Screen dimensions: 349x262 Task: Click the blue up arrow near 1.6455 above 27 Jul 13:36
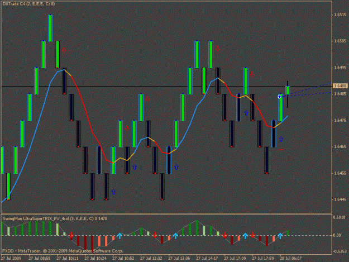pyautogui.click(x=176, y=167)
